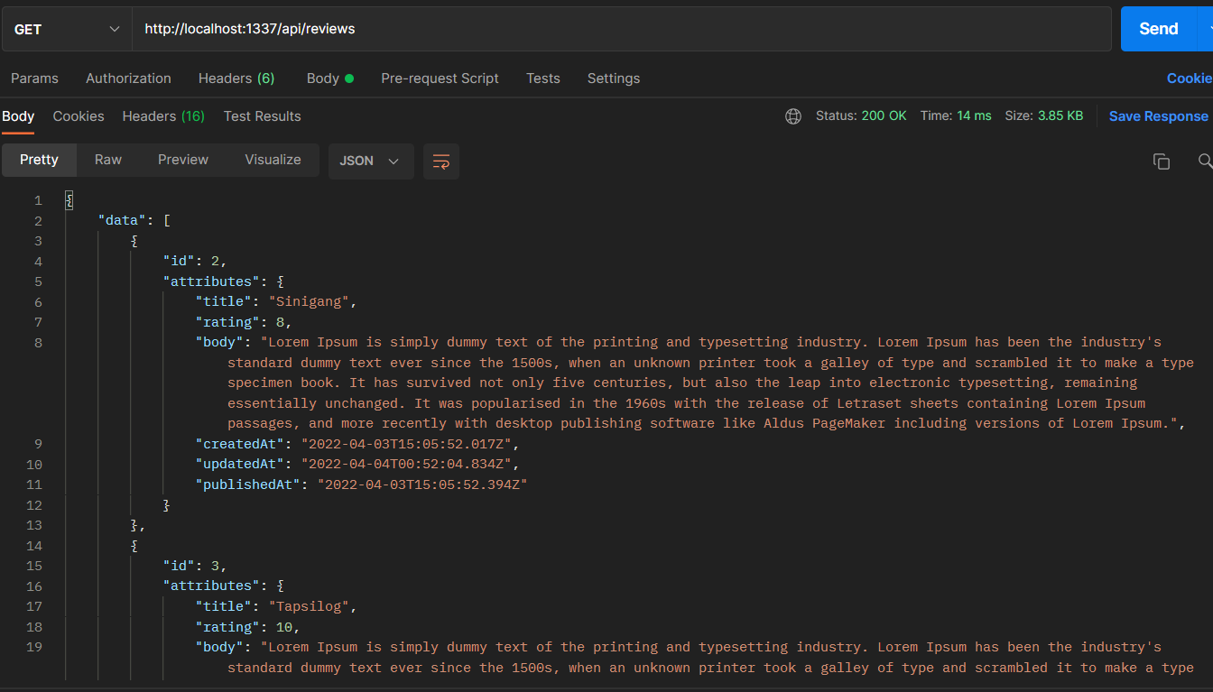
Task: Click the "Tapsilog" title value
Action: [x=310, y=606]
